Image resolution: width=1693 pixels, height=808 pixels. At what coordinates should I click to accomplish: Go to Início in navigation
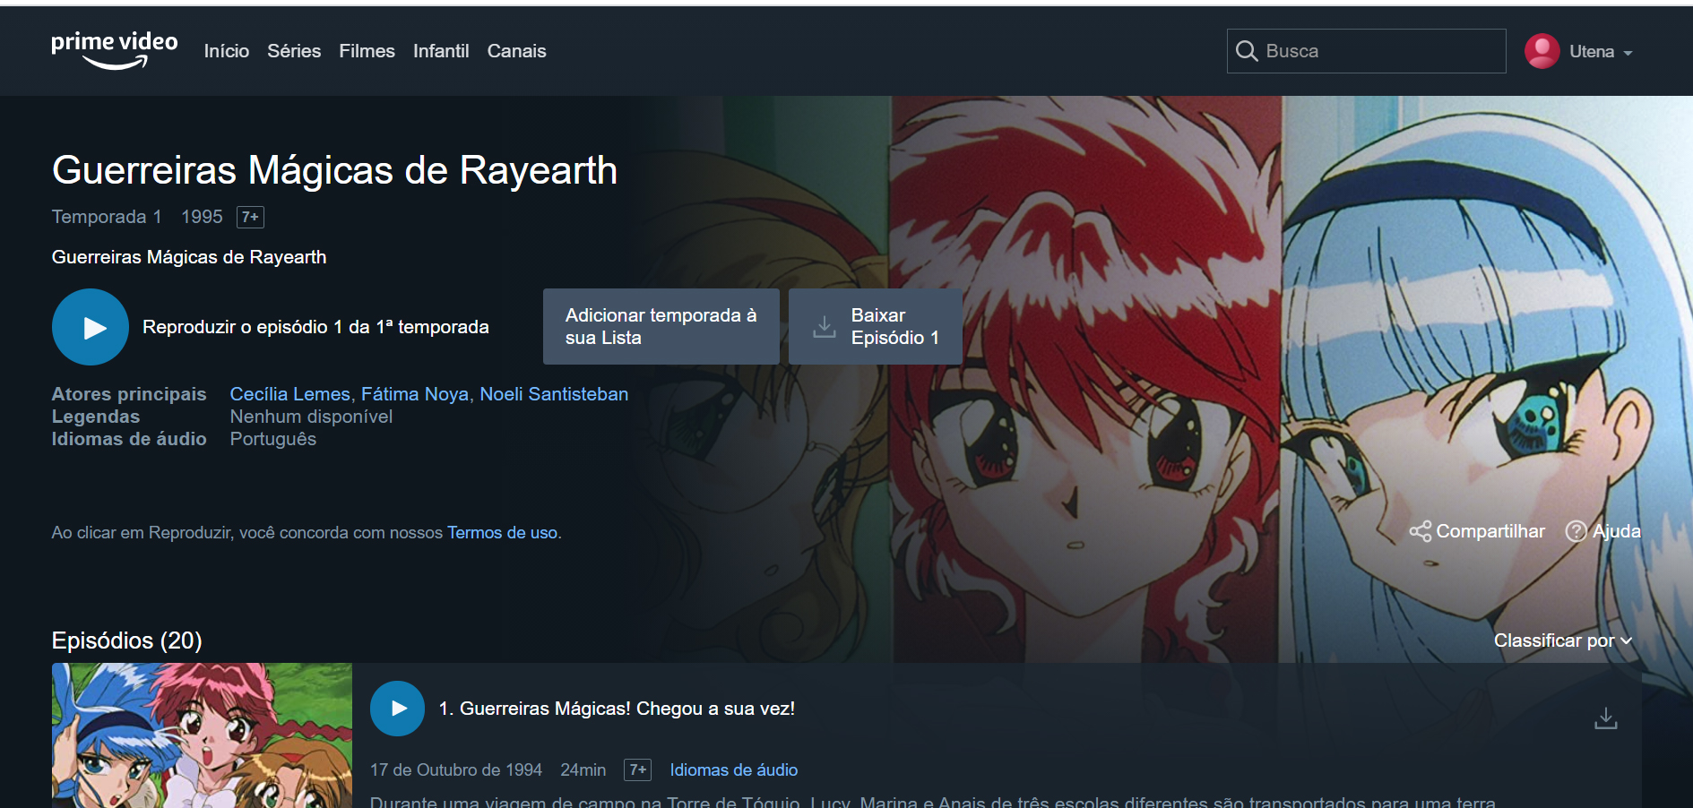coord(227,51)
